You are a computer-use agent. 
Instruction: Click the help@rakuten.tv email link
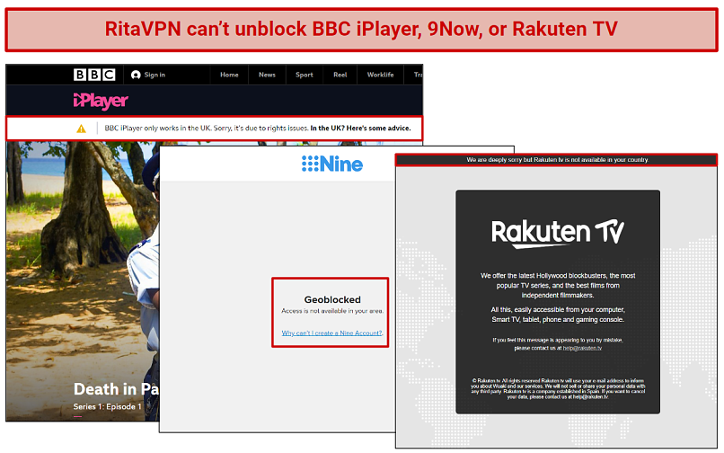(582, 348)
